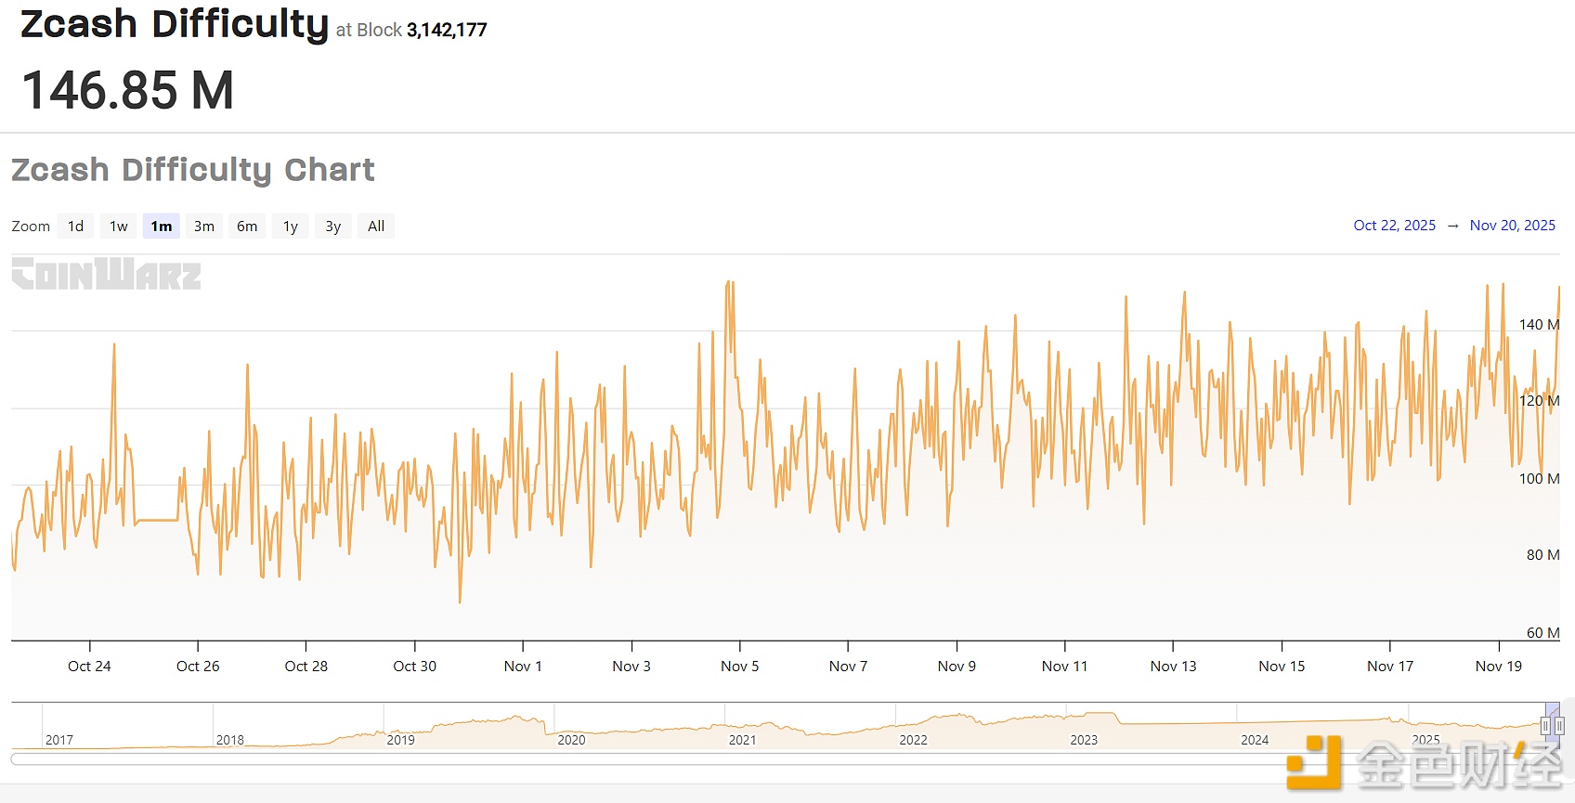
Task: Choose the active 1m zoom button
Action: coord(162,227)
